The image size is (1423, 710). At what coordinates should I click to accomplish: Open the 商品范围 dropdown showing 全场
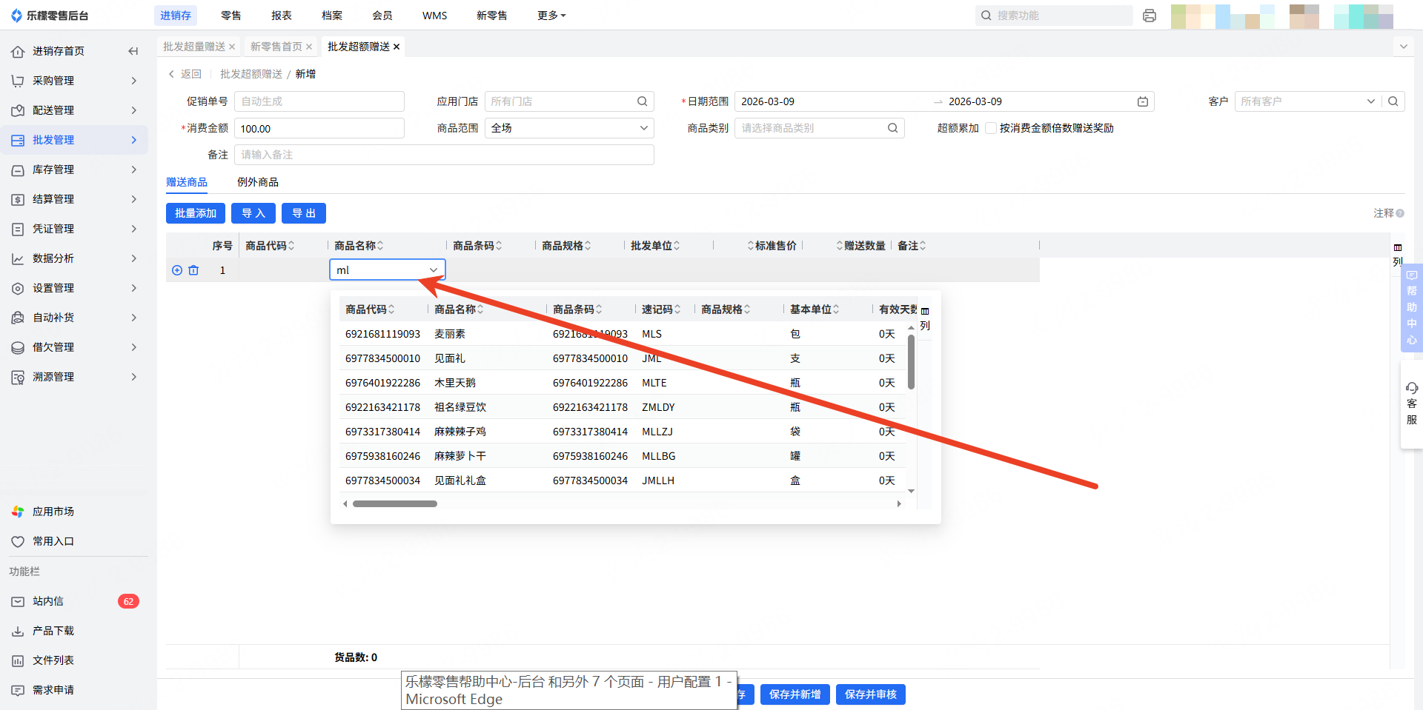(569, 128)
